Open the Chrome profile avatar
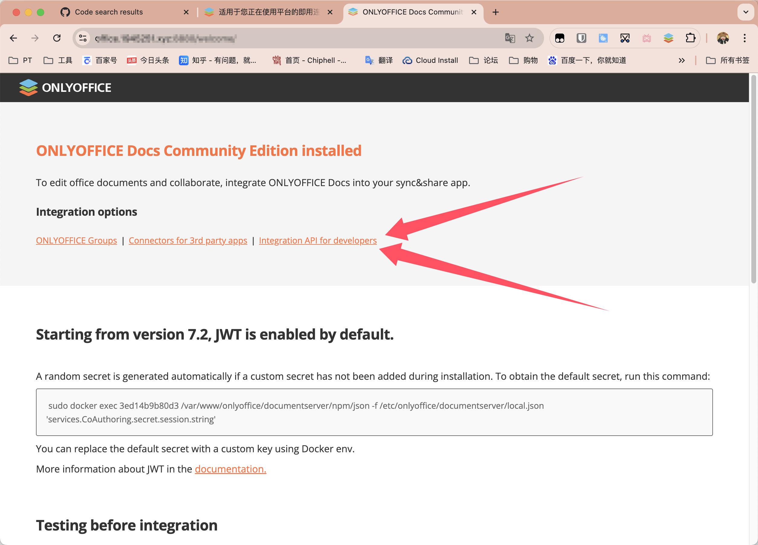 [x=723, y=38]
